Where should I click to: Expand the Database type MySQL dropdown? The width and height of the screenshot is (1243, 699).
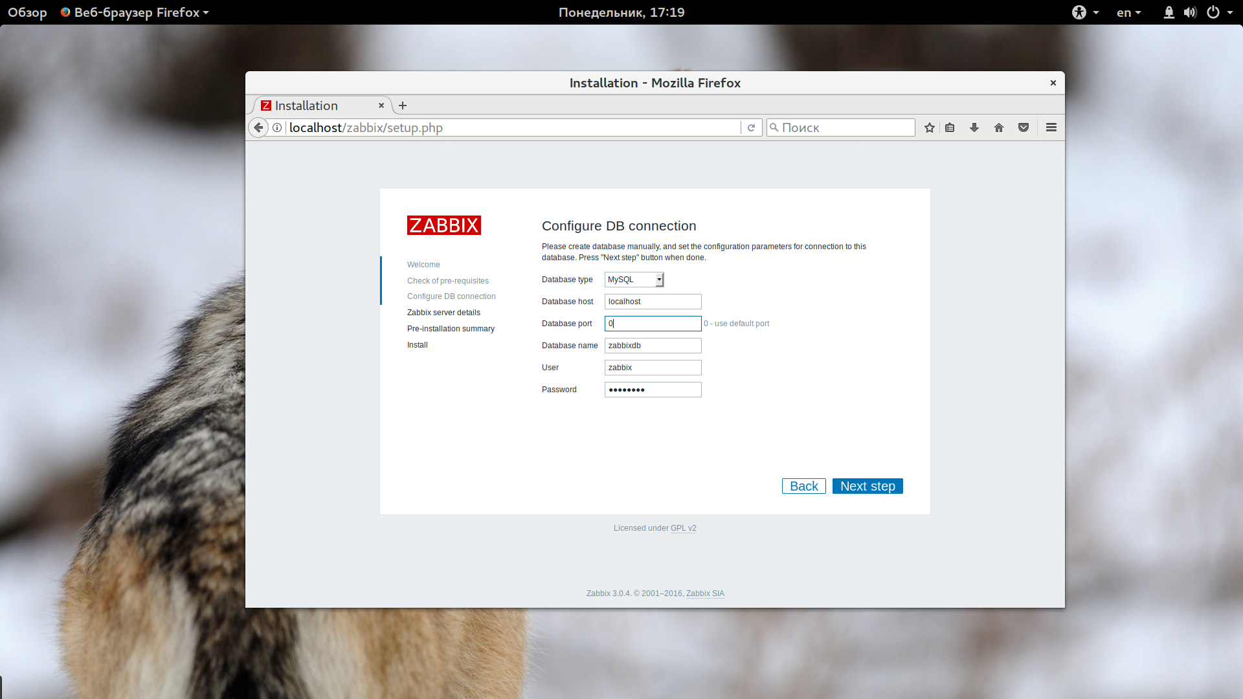[x=634, y=280]
